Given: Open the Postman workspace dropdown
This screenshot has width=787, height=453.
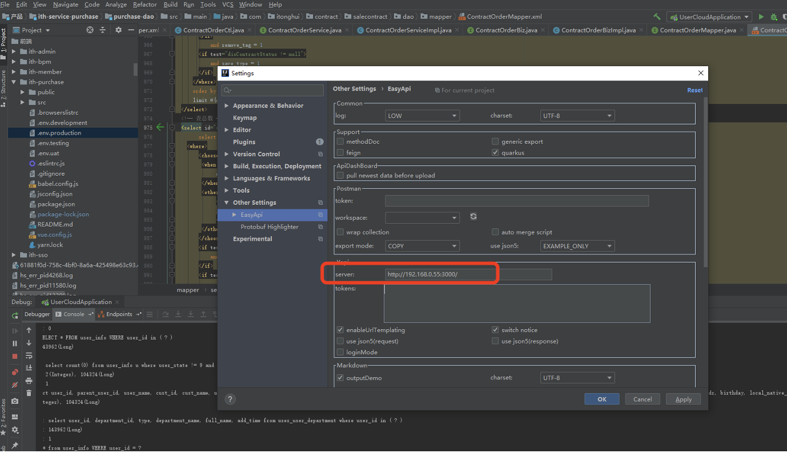Looking at the screenshot, I should (x=422, y=217).
